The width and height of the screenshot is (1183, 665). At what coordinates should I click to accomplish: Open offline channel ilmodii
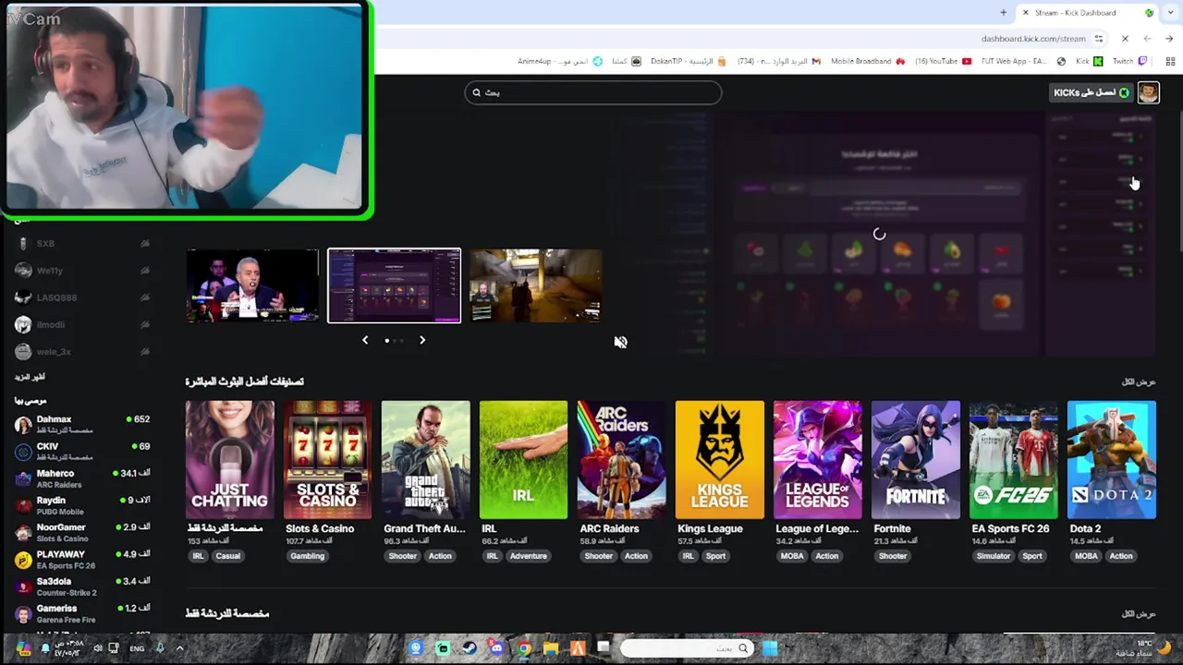81,324
